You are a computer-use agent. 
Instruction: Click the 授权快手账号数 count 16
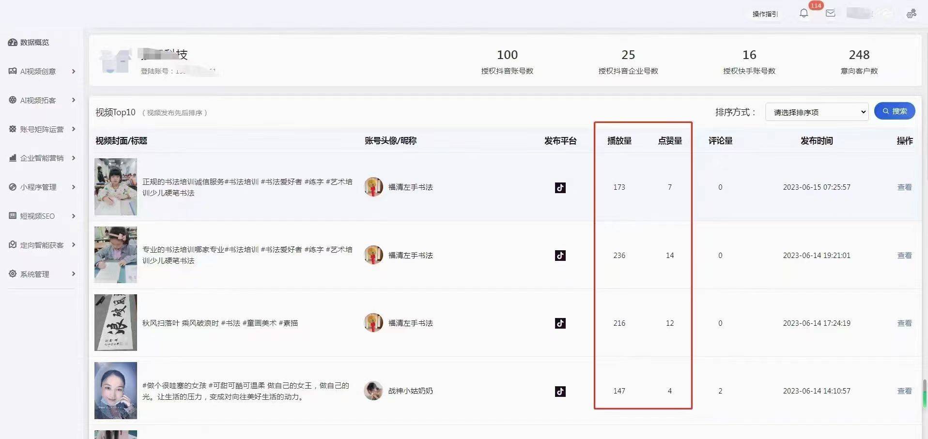pos(749,55)
